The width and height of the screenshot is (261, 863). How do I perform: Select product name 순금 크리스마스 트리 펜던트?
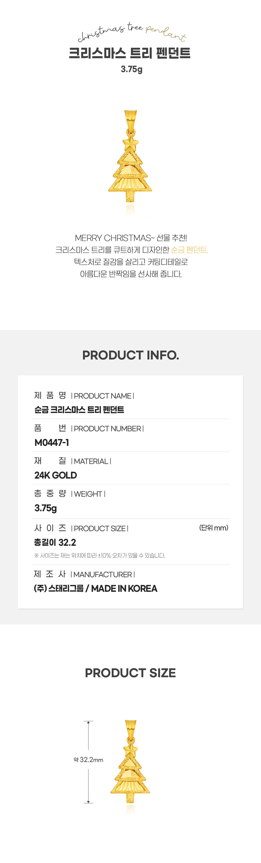(x=79, y=410)
